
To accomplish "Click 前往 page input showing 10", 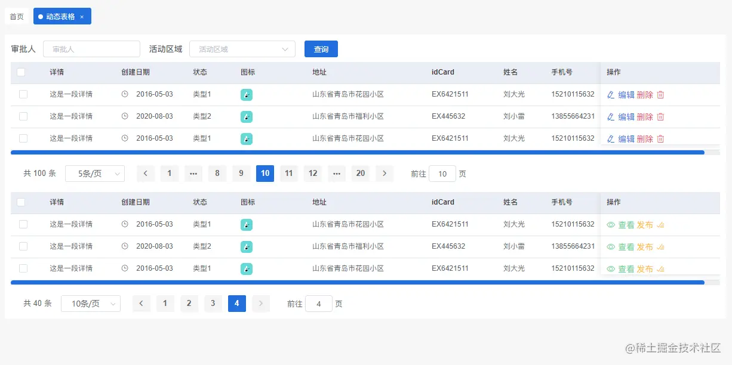I will click(x=442, y=174).
